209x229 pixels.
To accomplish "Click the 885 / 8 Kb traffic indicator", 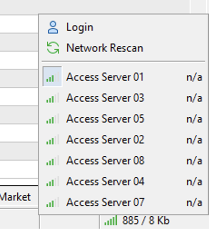I will (146, 220).
